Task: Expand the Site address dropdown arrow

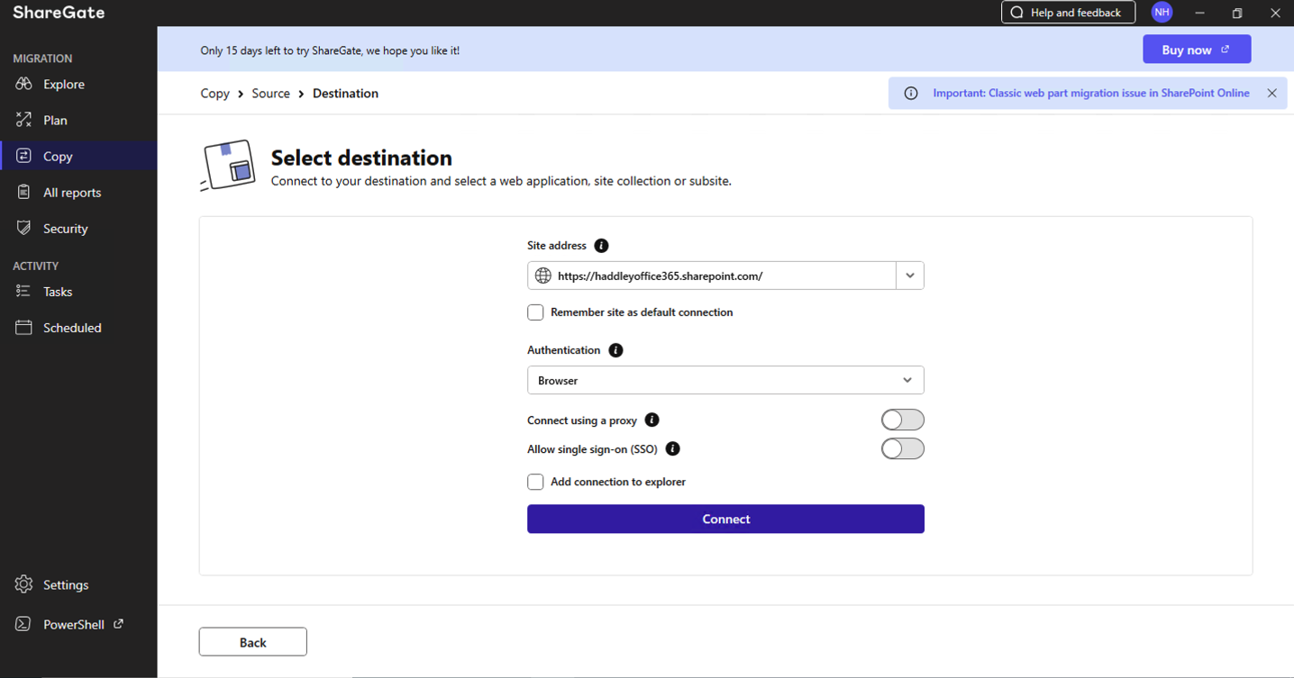Action: (x=910, y=276)
